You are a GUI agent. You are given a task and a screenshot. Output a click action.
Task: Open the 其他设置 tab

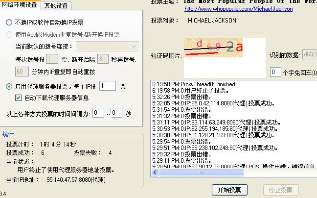pos(56,6)
